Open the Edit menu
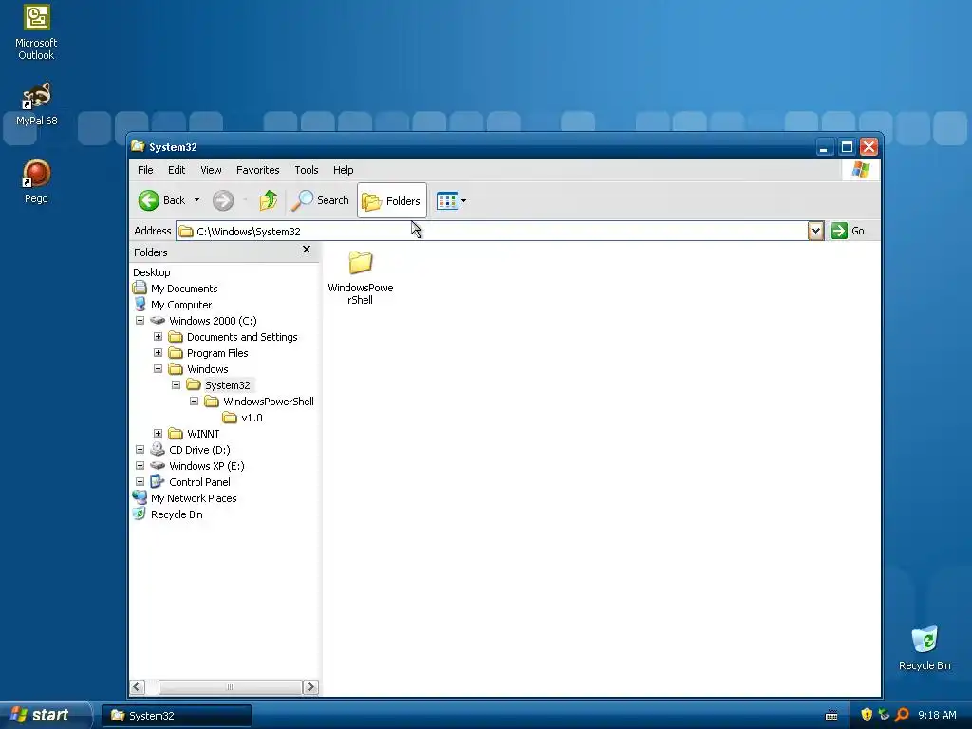This screenshot has height=729, width=972. [x=177, y=170]
